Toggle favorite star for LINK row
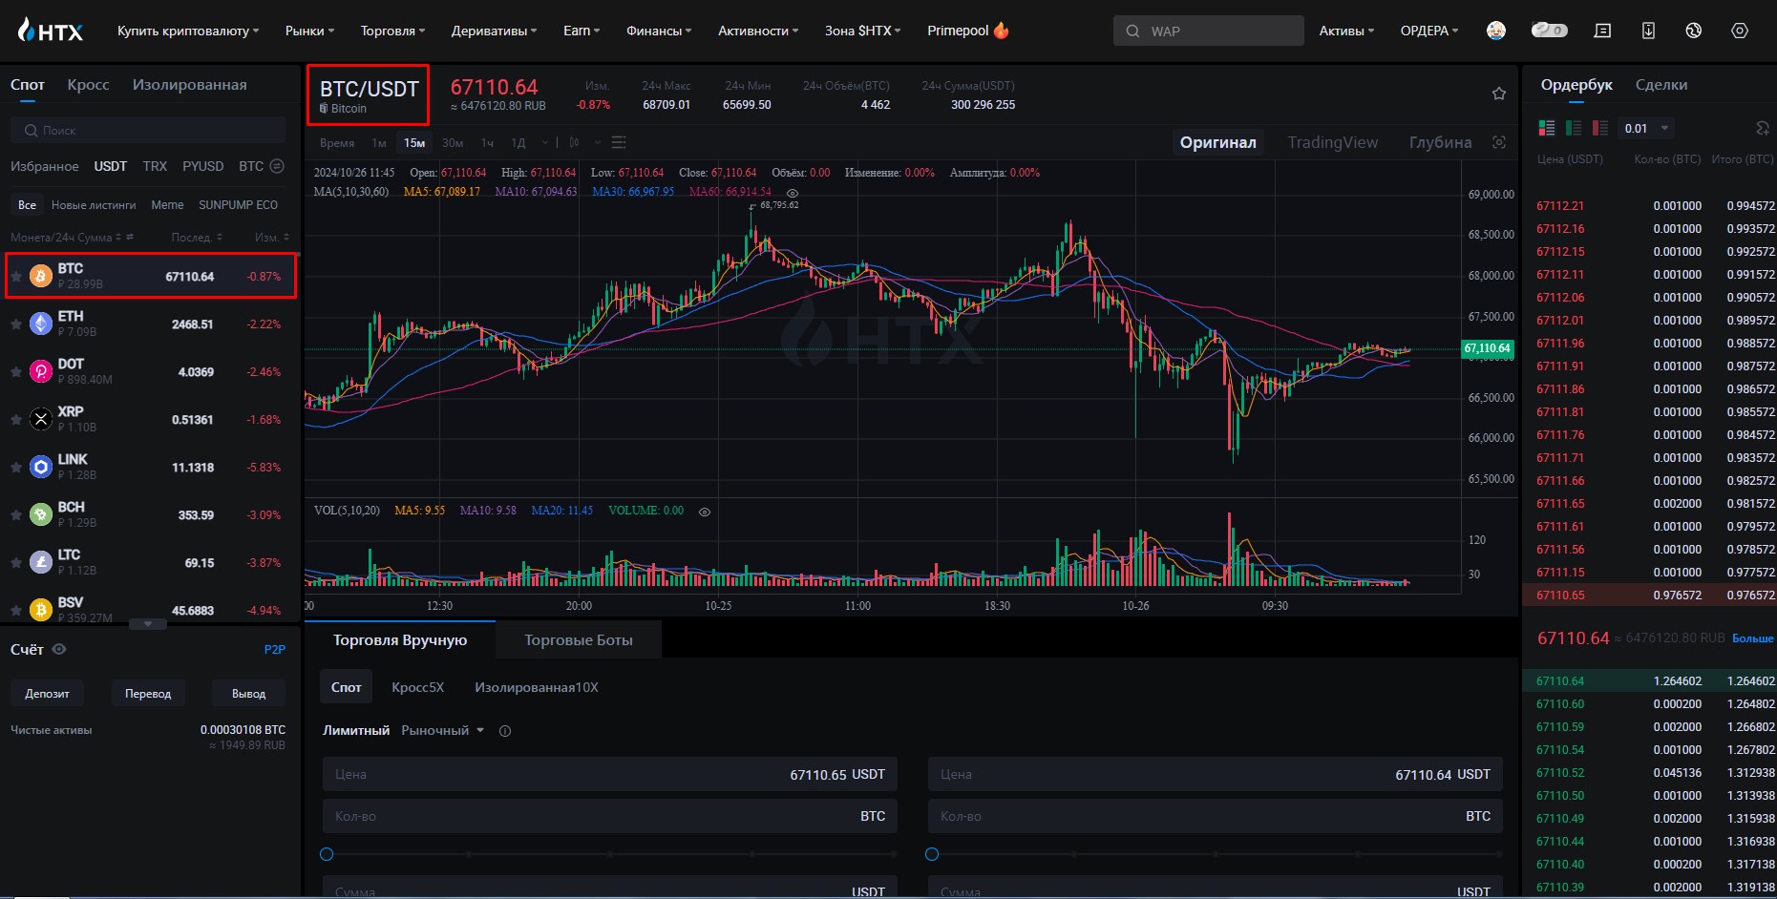Viewport: 1777px width, 899px height. pyautogui.click(x=16, y=468)
